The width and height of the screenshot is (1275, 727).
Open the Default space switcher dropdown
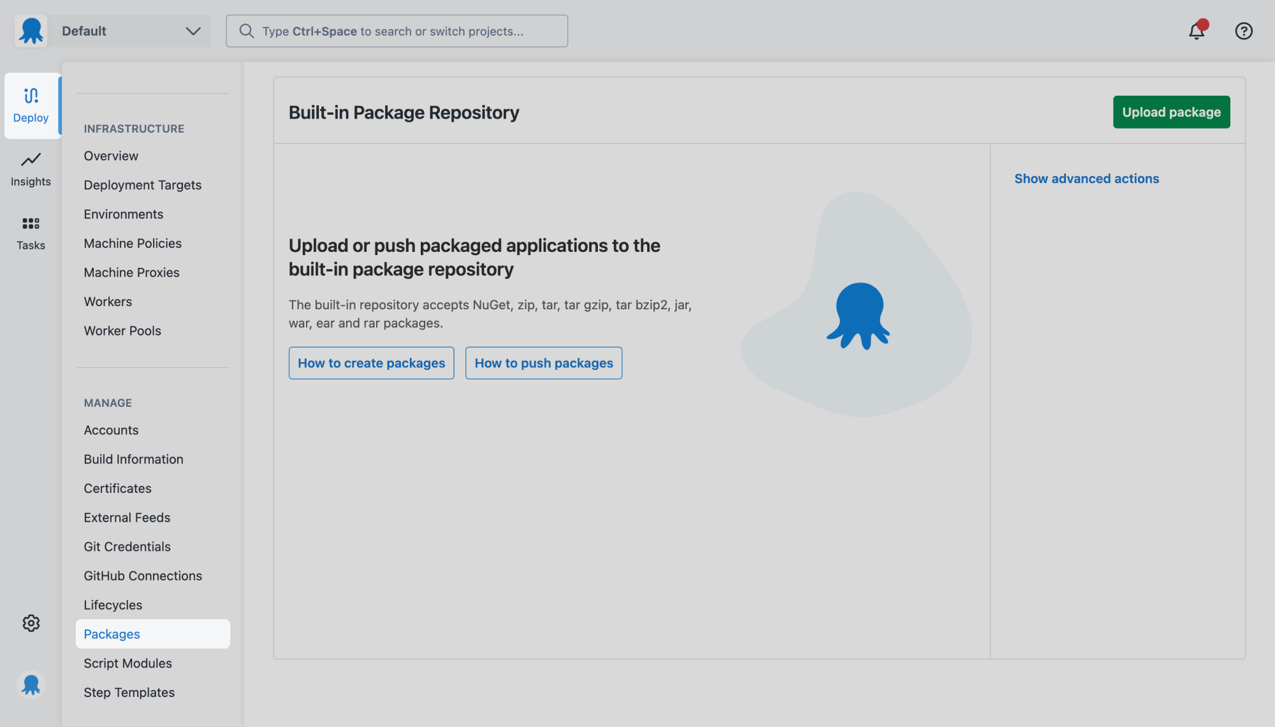point(129,31)
